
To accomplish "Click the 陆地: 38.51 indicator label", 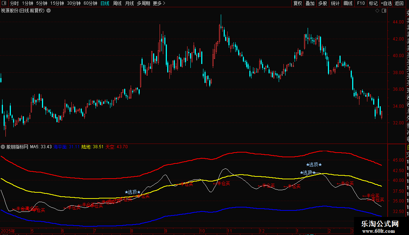I will (x=93, y=147).
